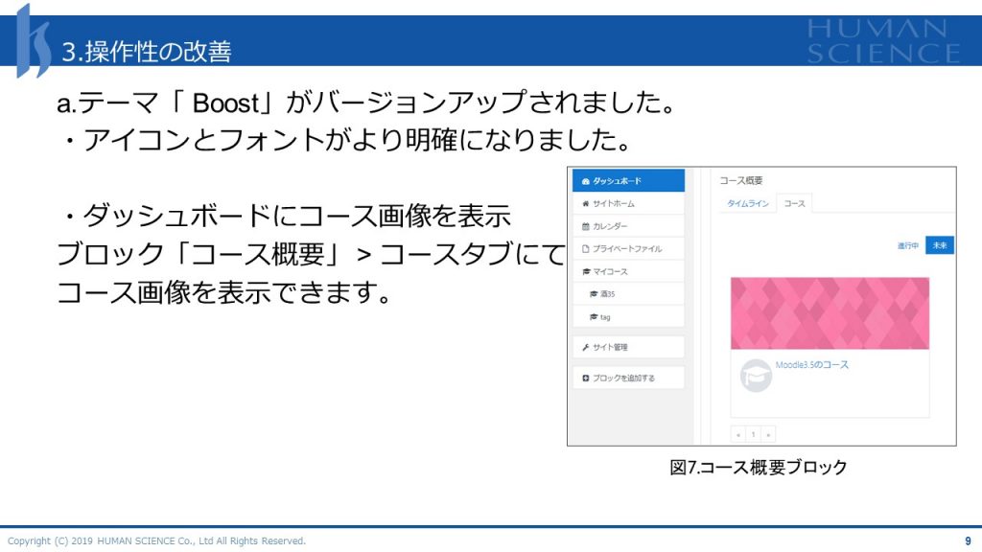Go to next page with » button
Viewport: 982px width, 552px height.
point(768,434)
